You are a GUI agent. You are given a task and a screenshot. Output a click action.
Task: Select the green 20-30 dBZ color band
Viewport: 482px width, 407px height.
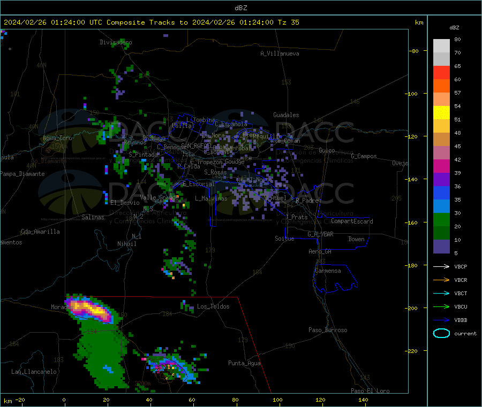(x=441, y=219)
